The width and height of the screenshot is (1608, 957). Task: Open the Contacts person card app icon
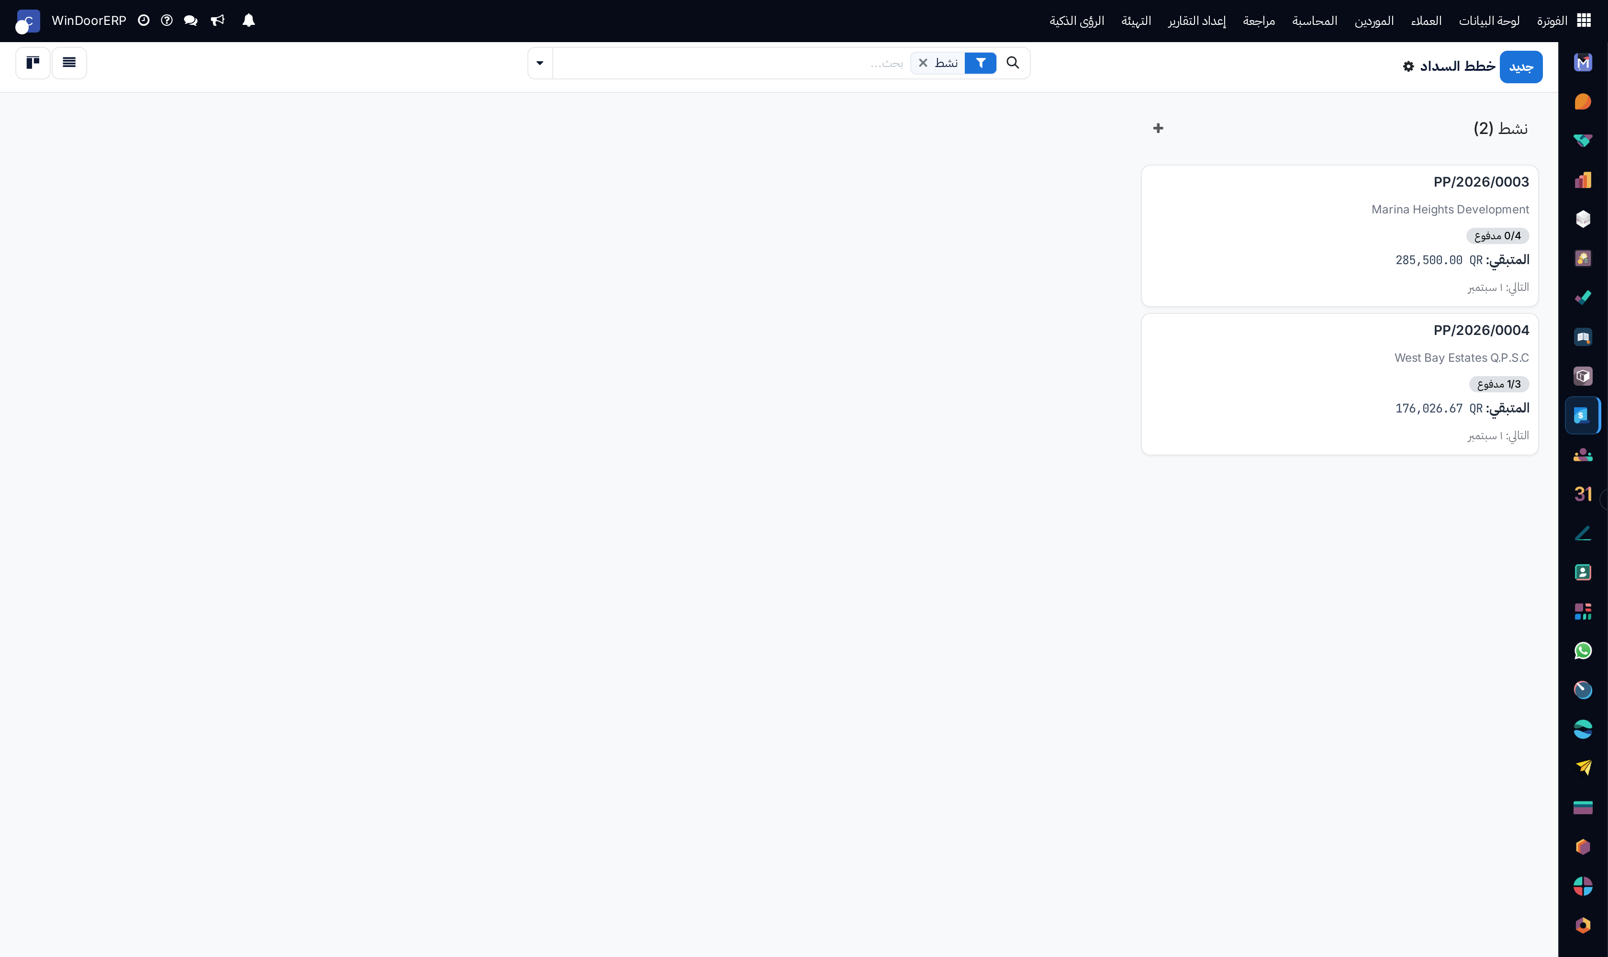click(x=1583, y=573)
